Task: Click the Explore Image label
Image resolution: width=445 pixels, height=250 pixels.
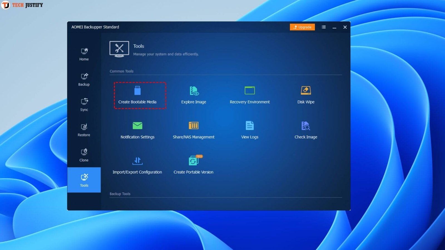Action: (x=194, y=102)
